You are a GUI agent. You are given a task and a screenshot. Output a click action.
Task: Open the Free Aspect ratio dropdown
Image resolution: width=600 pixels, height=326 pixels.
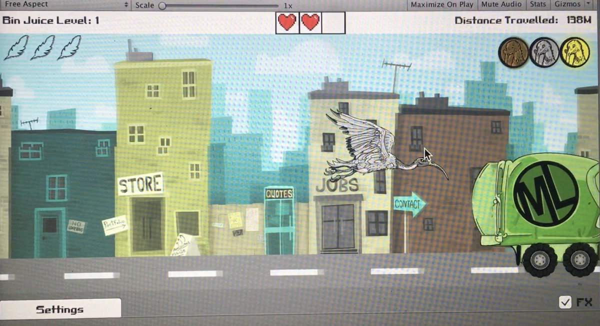[65, 4]
